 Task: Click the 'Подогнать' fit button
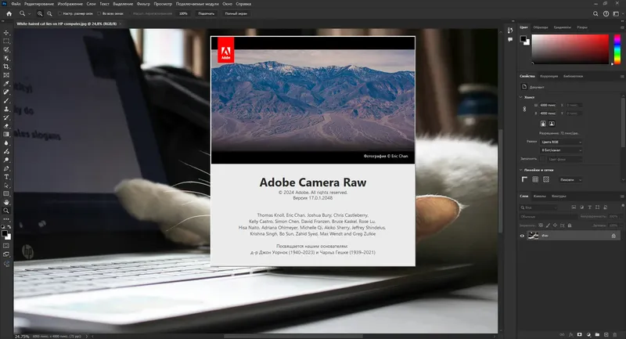pyautogui.click(x=207, y=13)
